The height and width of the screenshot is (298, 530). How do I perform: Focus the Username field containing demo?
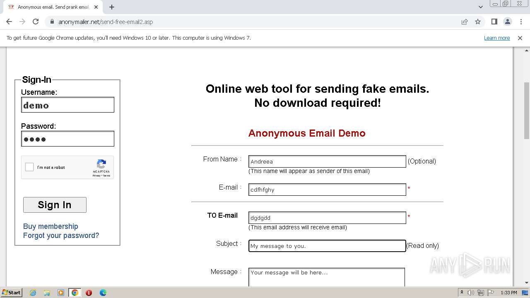tap(67, 105)
